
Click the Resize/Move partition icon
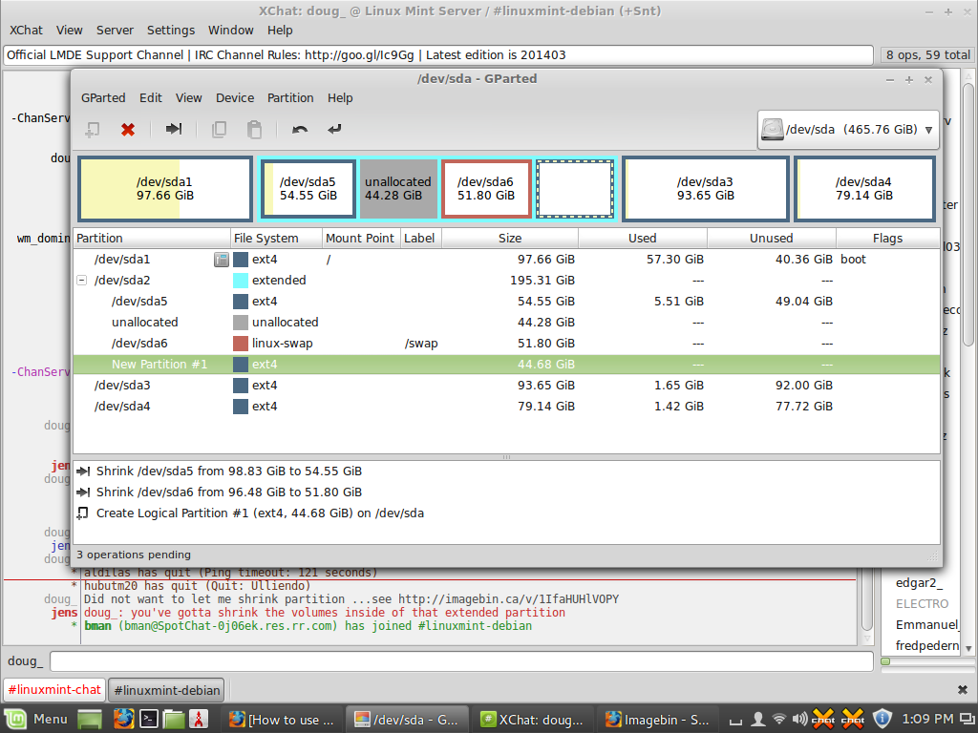(174, 129)
